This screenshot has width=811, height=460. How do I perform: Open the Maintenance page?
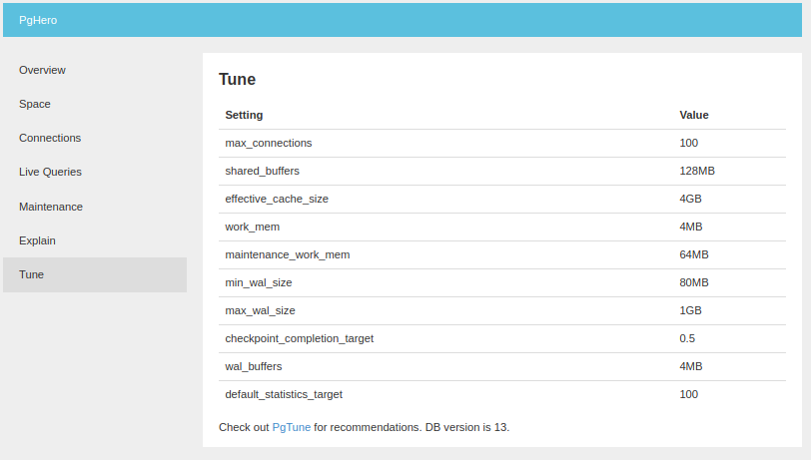[51, 207]
